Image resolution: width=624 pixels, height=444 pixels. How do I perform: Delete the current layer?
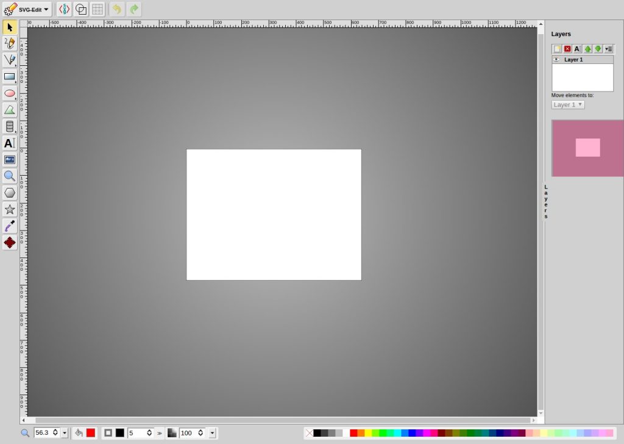pos(567,49)
